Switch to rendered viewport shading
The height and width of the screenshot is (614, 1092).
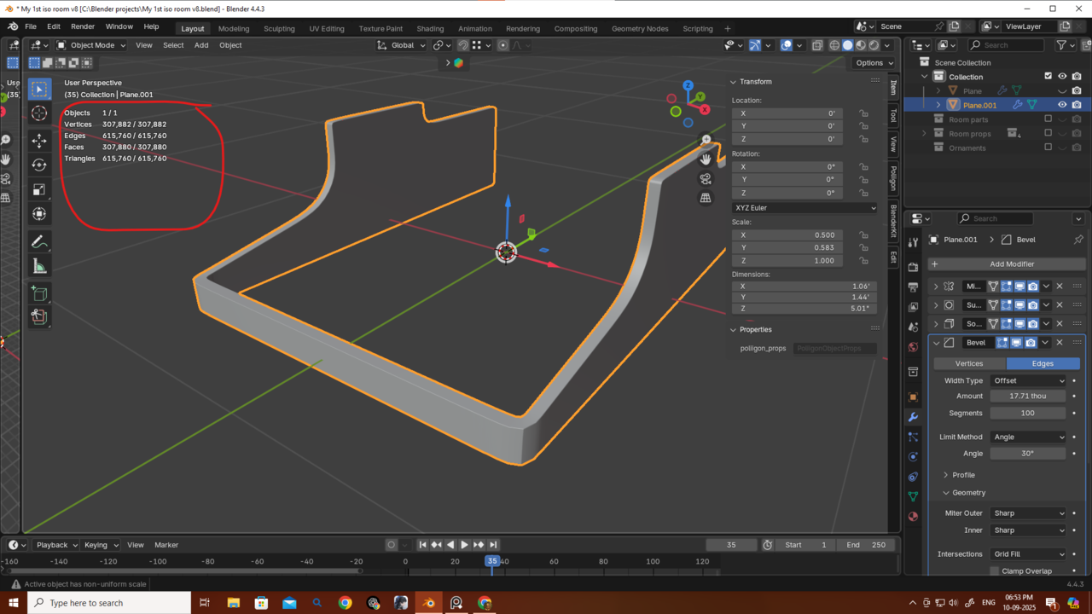pyautogui.click(x=874, y=45)
